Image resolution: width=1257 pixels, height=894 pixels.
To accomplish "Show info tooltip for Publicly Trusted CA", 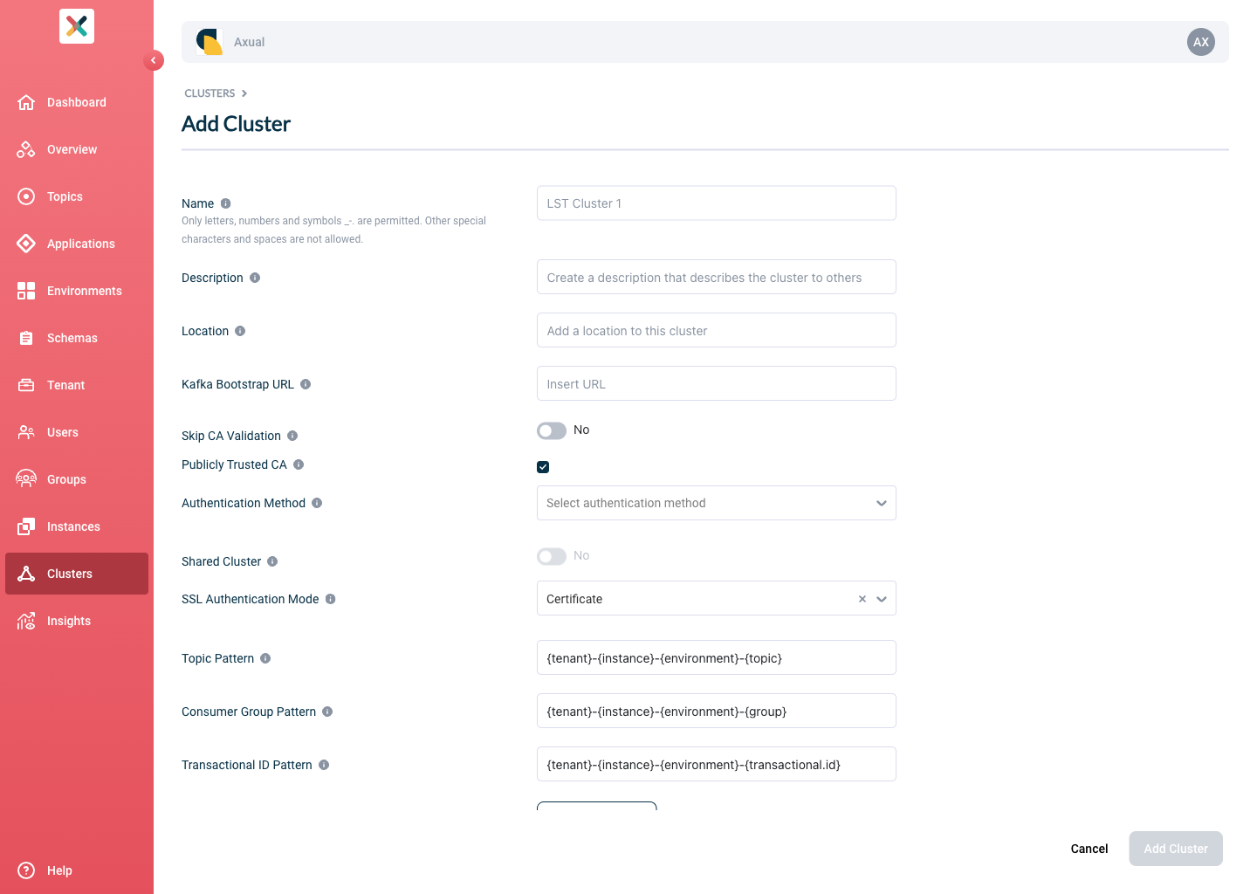I will 299,464.
